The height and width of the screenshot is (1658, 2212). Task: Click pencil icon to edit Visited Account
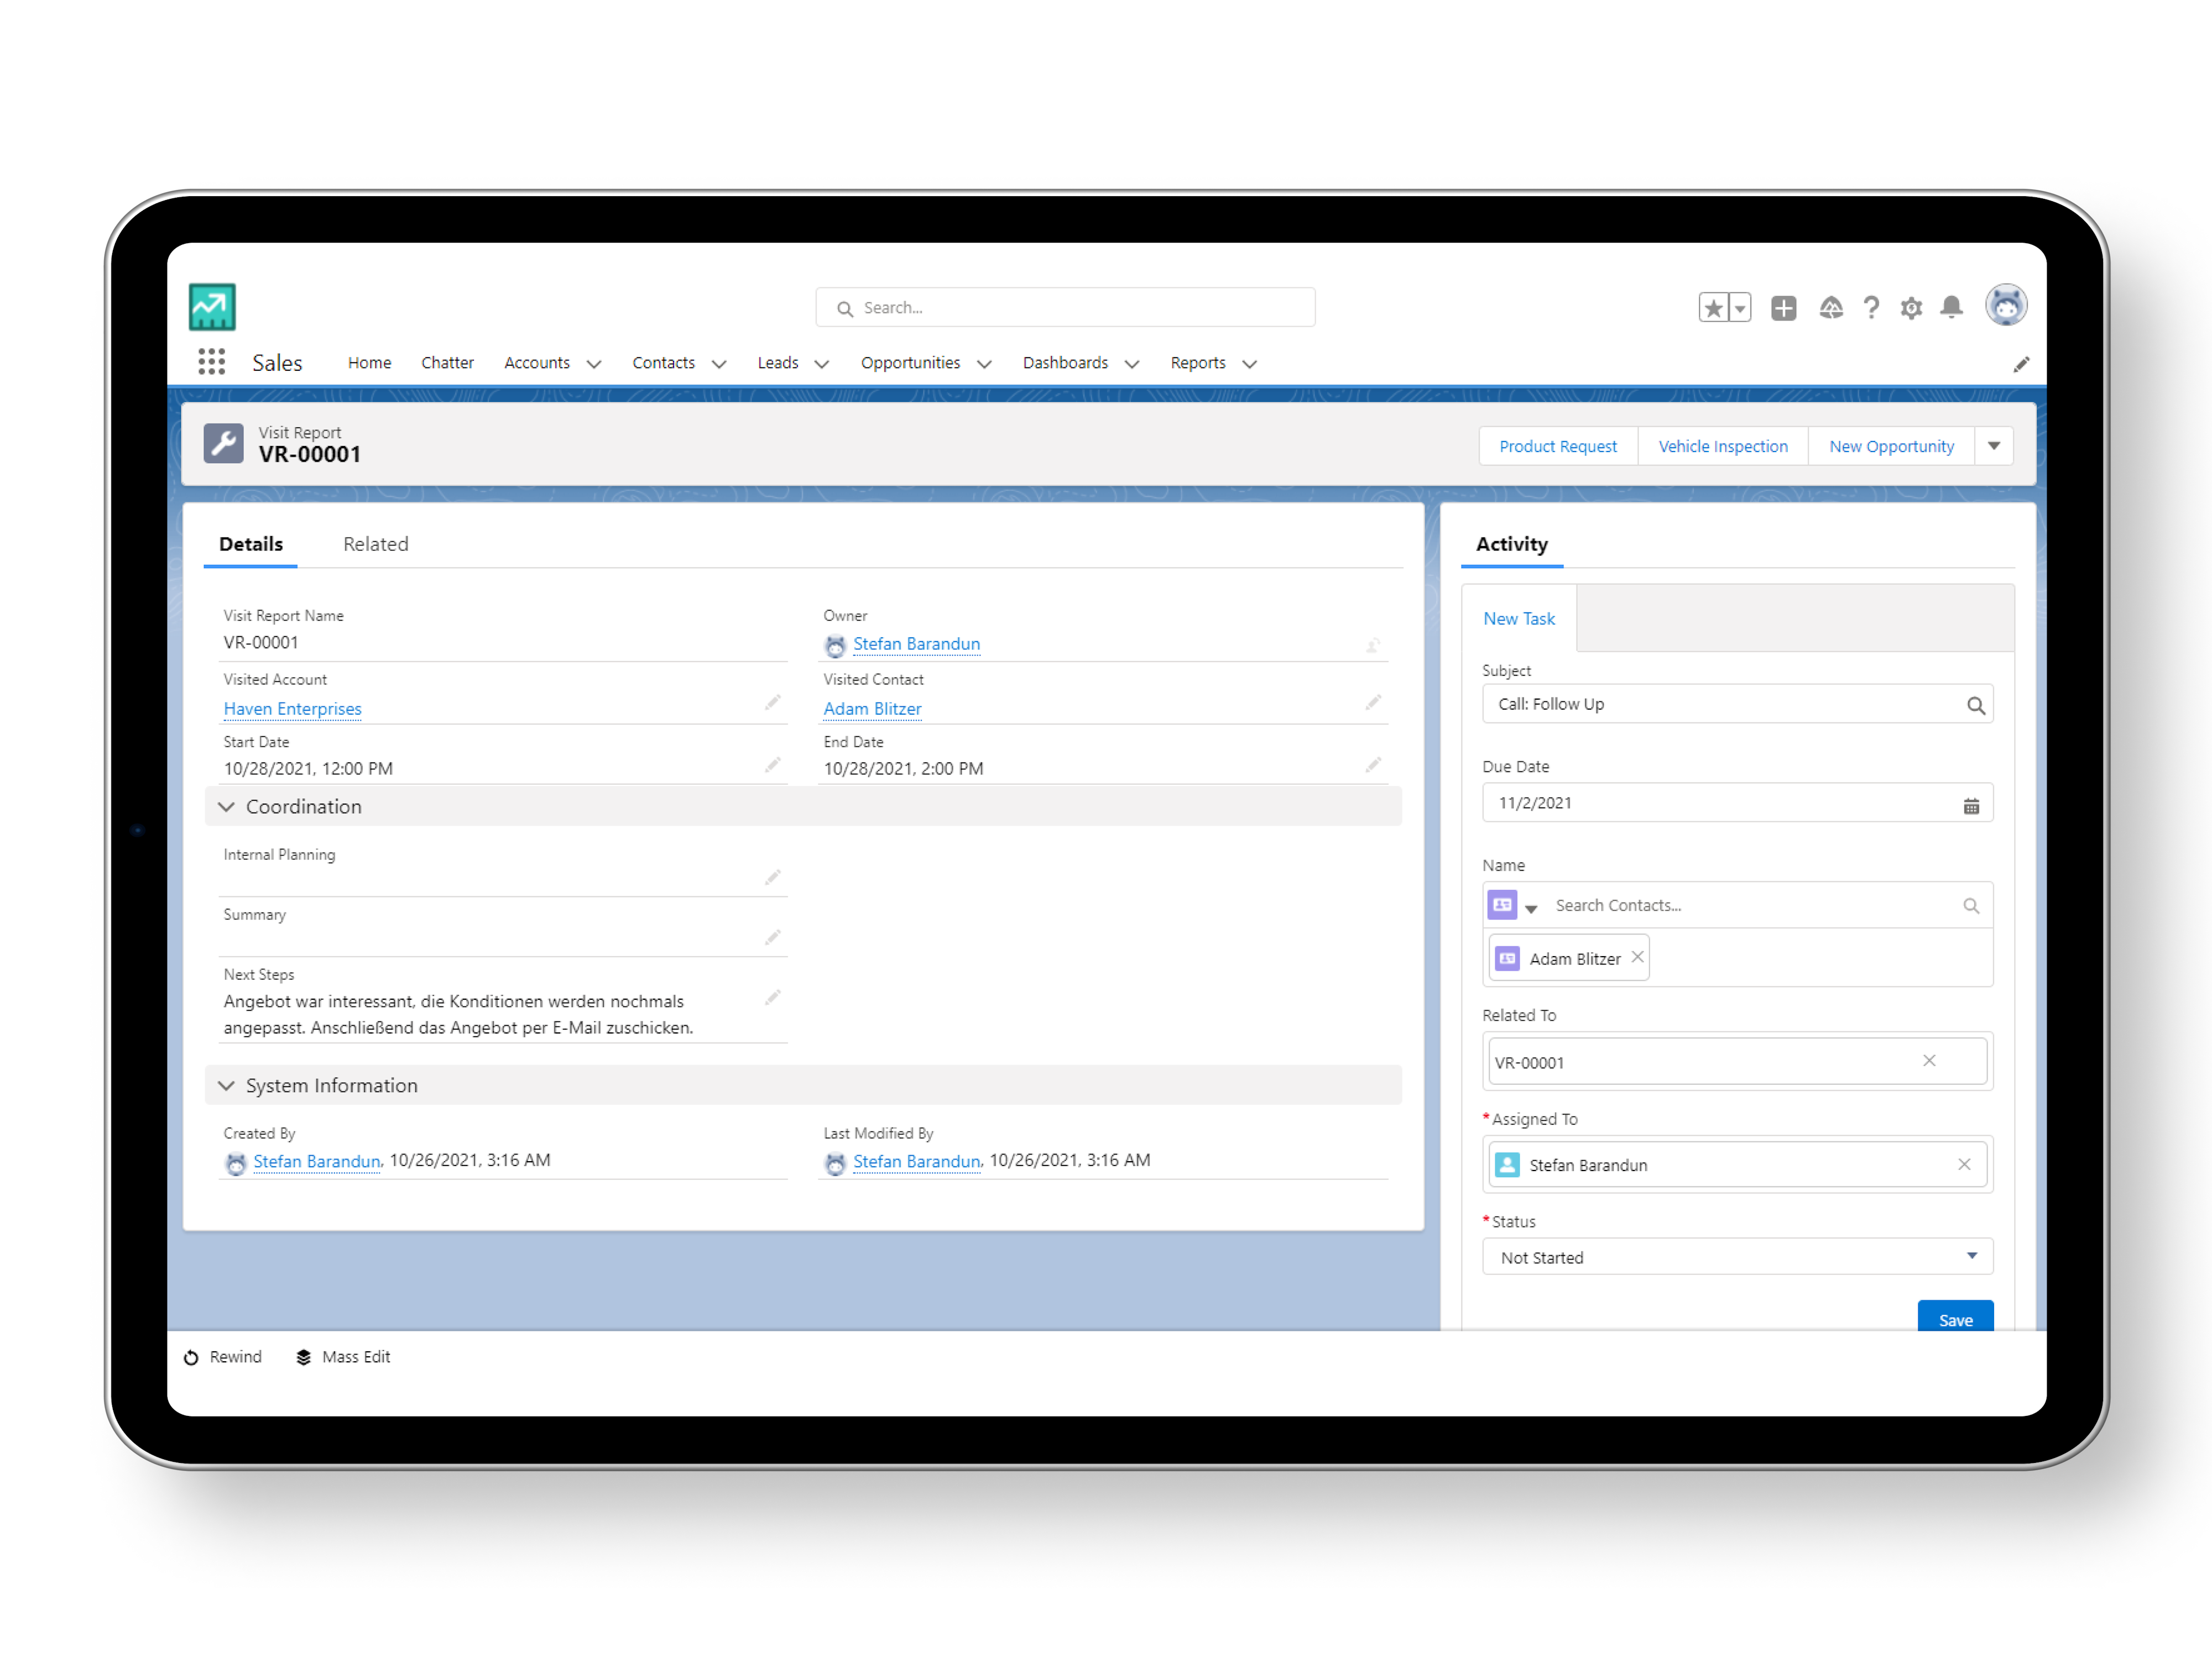click(x=772, y=704)
